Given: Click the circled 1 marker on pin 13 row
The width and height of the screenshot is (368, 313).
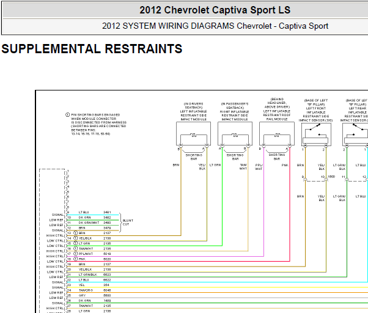Looking at the screenshot, I should pos(76,233).
